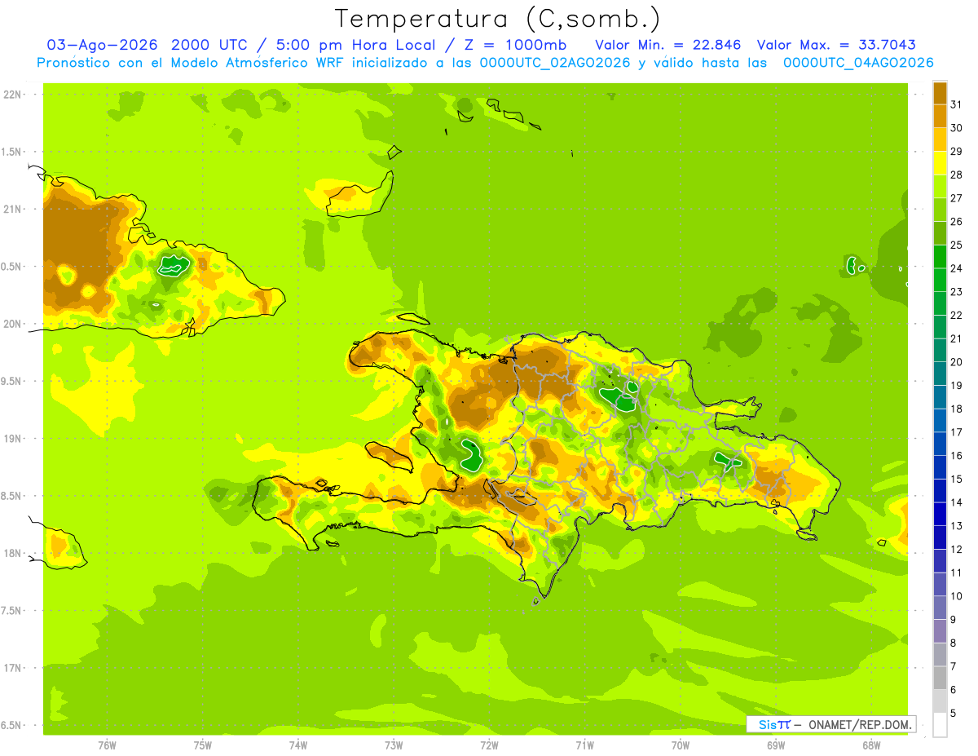Click the "22N" latitude label

tap(11, 95)
